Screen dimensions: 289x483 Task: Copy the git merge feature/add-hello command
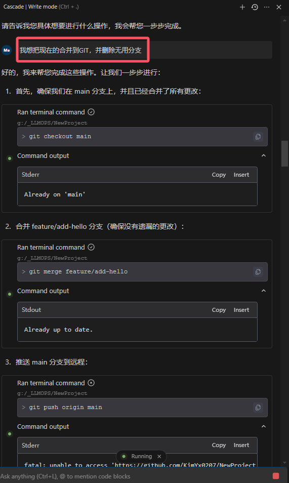258,272
